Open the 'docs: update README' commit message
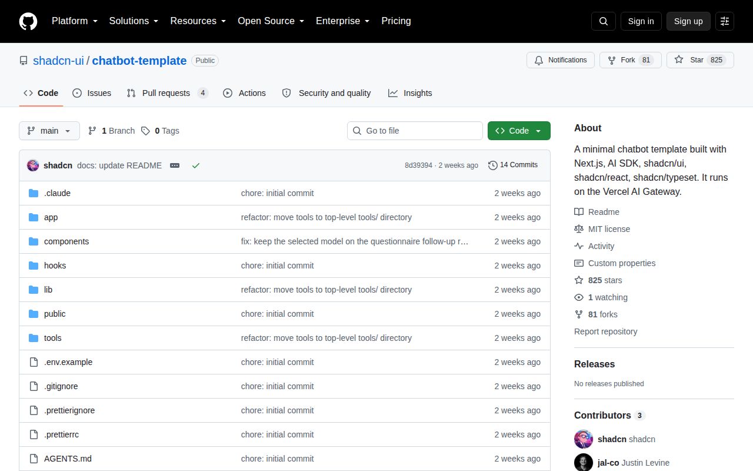 coord(119,165)
